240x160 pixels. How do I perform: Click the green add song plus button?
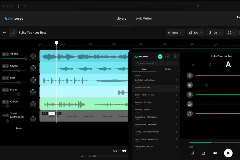[x=160, y=57]
